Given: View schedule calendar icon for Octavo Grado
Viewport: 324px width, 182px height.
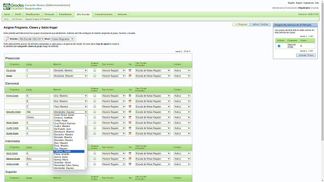Looking at the screenshot, I should 130,164.
